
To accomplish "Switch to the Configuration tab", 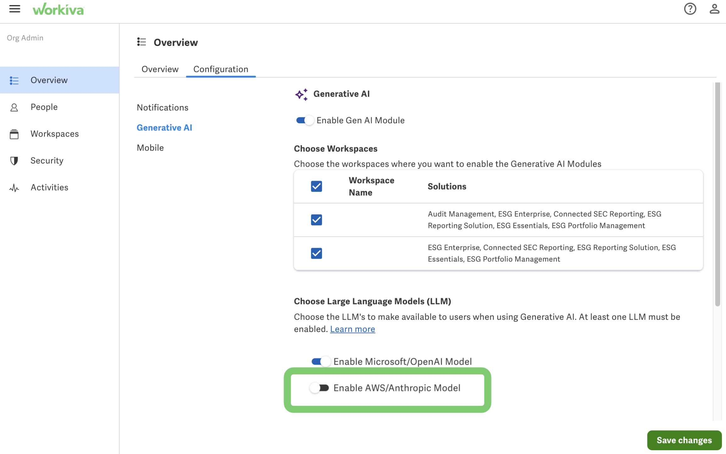I will 221,69.
